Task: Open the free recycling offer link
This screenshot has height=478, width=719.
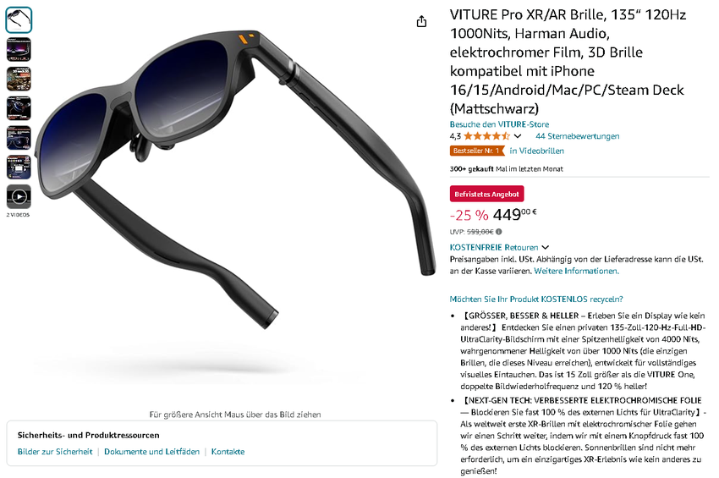Action: [536, 299]
